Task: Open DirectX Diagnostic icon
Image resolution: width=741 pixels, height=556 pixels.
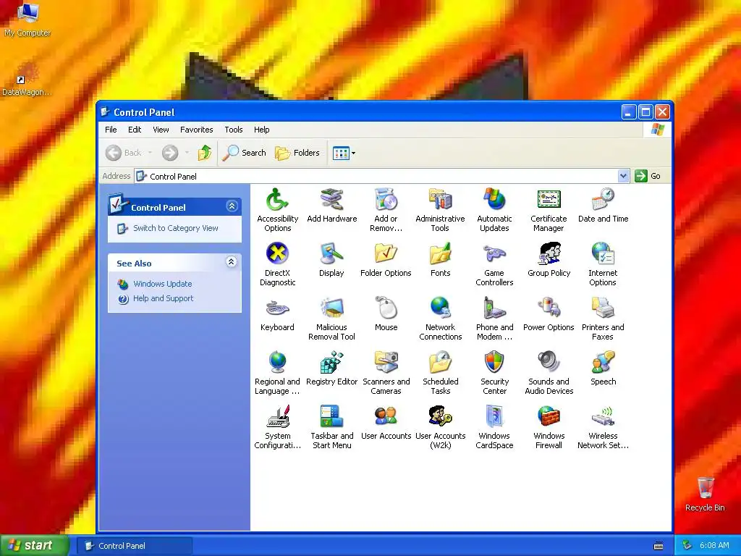Action: coord(277,254)
